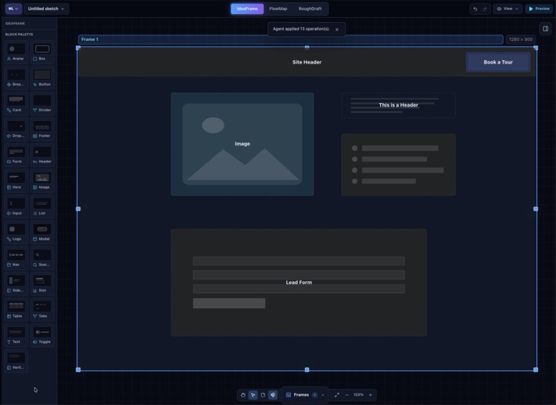The width and height of the screenshot is (556, 405).
Task: Open the Untitled sketch name dropdown
Action: tap(47, 9)
